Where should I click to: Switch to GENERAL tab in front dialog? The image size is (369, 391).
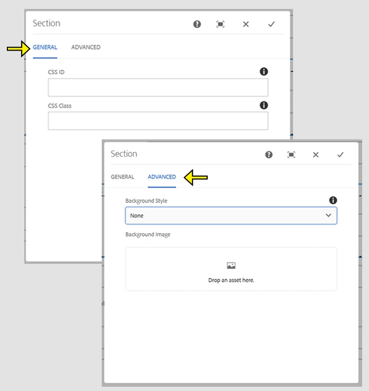(123, 177)
